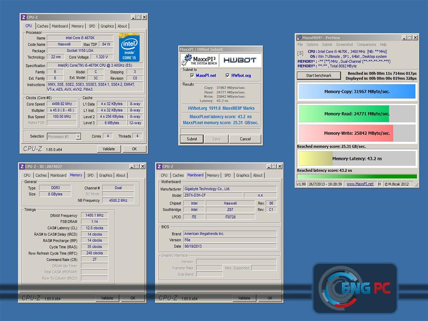This screenshot has height=321, width=428.
Task: Click the Memory-Write 25842 MByte/sec bar
Action: click(x=357, y=133)
